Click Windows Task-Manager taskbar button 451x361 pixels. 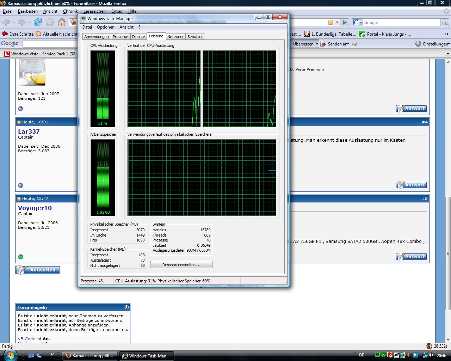click(146, 356)
